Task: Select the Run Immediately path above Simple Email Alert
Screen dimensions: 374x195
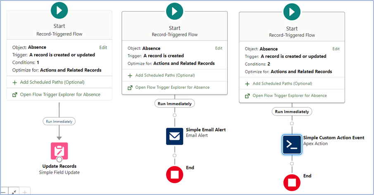Action: (x=174, y=104)
